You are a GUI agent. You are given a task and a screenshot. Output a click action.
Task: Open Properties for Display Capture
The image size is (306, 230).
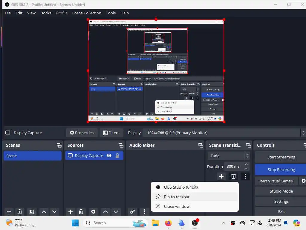[82, 133]
